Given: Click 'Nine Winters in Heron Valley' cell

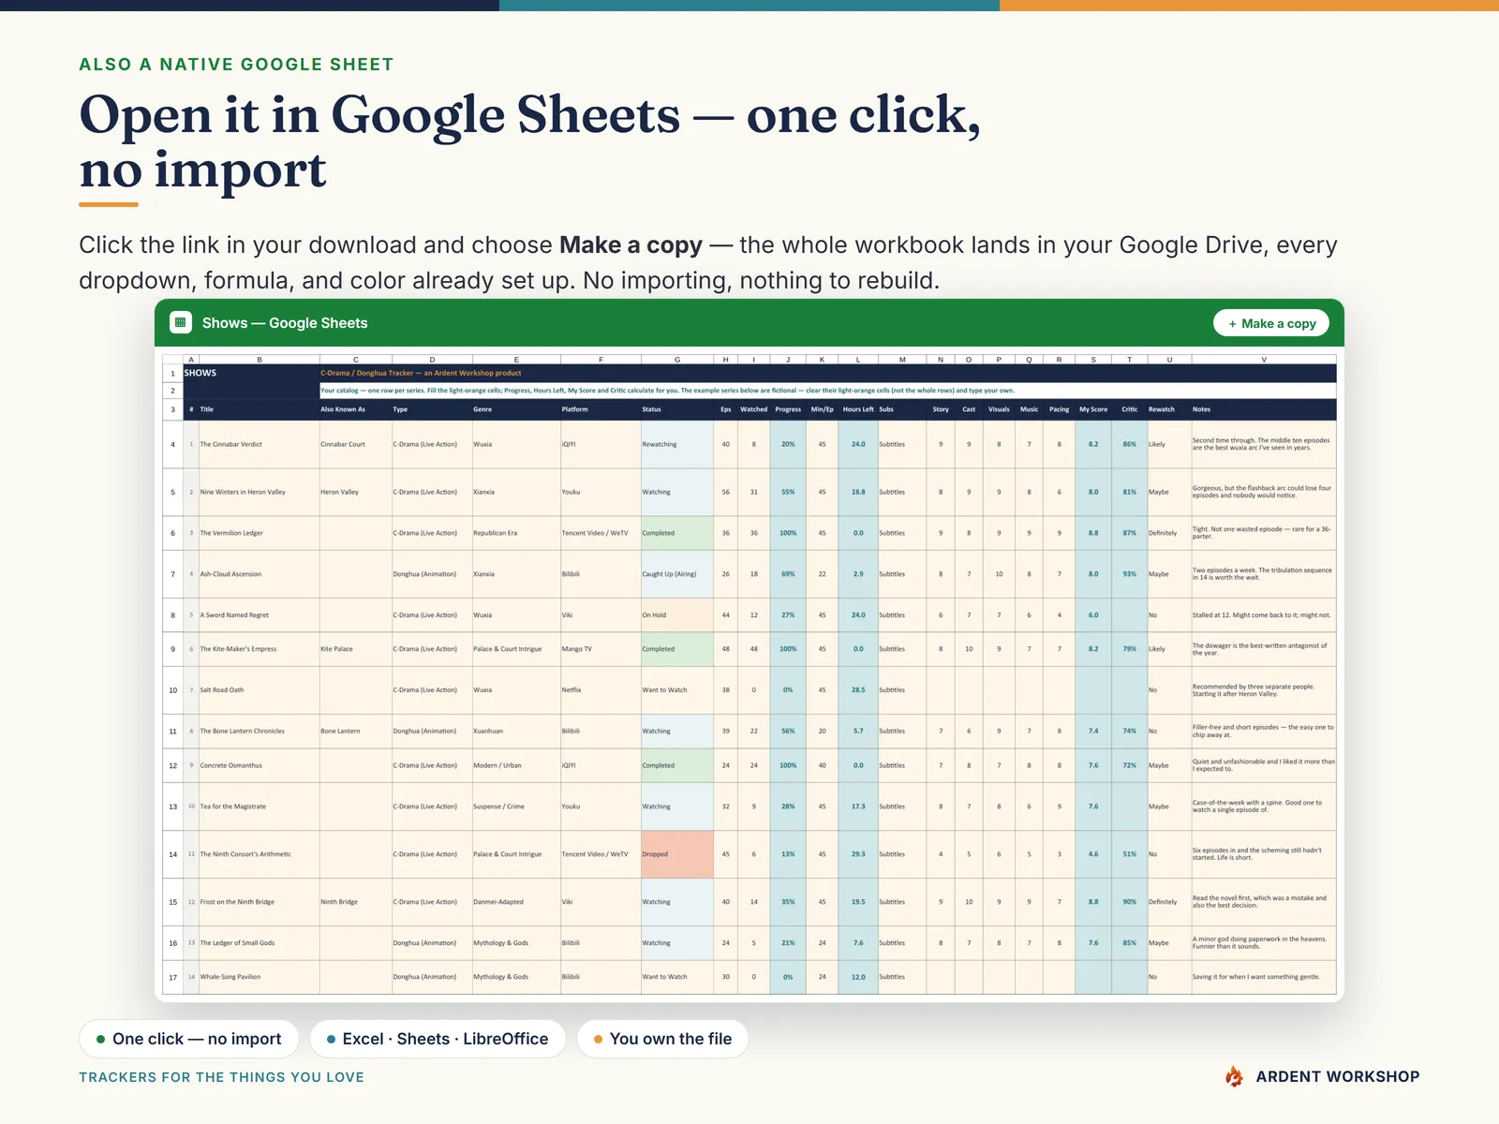Looking at the screenshot, I should click(x=260, y=492).
